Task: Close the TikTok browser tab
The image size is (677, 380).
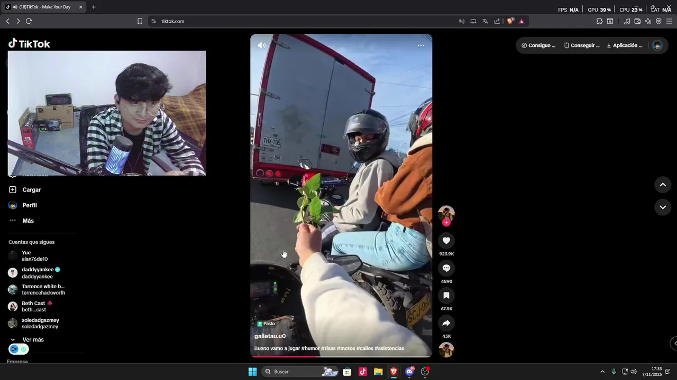Action: click(80, 7)
